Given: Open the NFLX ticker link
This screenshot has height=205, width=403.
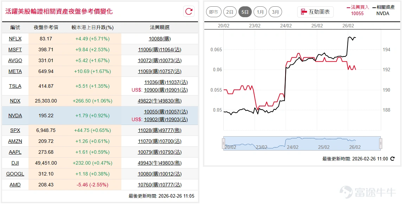Looking at the screenshot, I should [x=15, y=39].
